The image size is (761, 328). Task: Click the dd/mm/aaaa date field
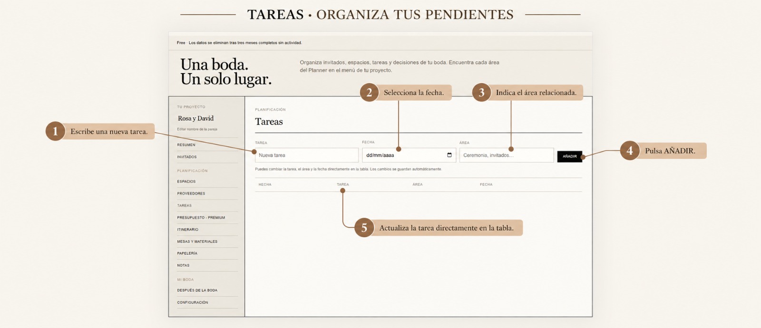point(409,155)
